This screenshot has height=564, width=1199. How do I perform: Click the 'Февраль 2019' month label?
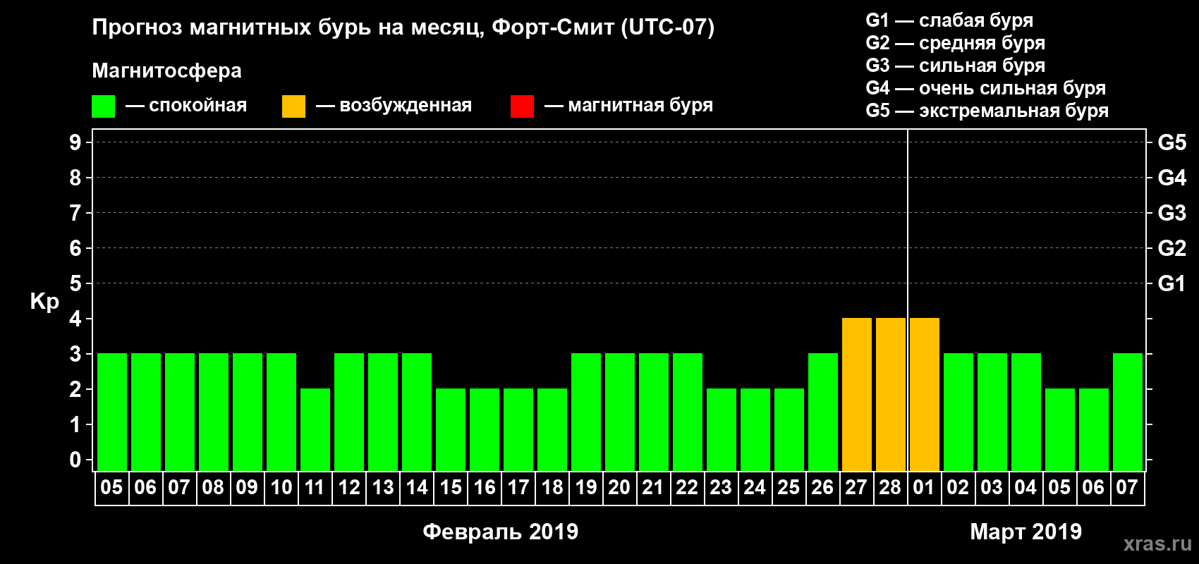501,532
